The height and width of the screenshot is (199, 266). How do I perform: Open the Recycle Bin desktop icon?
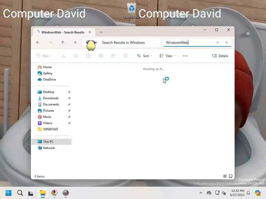coord(132,10)
